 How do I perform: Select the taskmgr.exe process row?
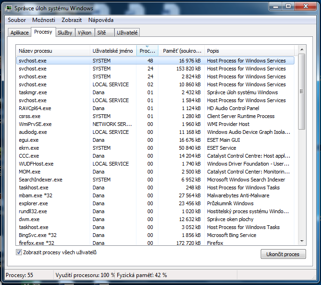[155, 92]
